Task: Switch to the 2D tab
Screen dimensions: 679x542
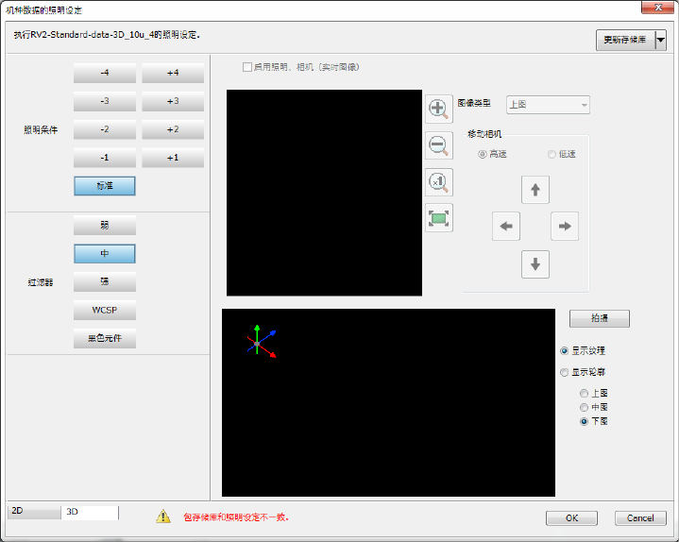Action: [34, 511]
